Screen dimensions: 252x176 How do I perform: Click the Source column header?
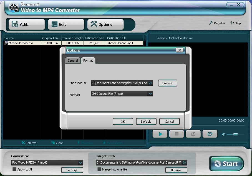pos(23,38)
